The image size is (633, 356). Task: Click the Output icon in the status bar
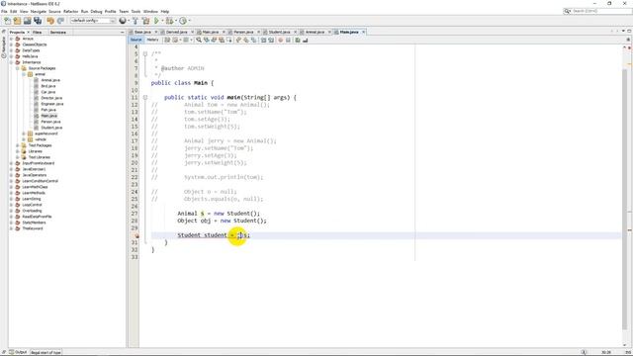12,352
